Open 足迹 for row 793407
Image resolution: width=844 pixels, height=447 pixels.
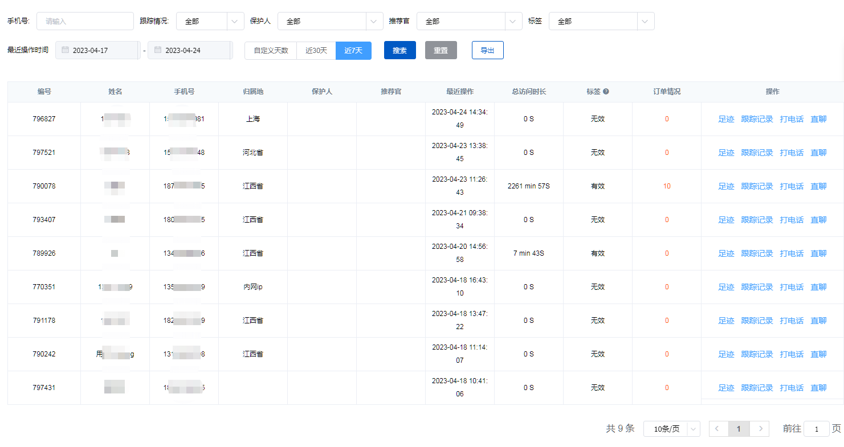726,220
